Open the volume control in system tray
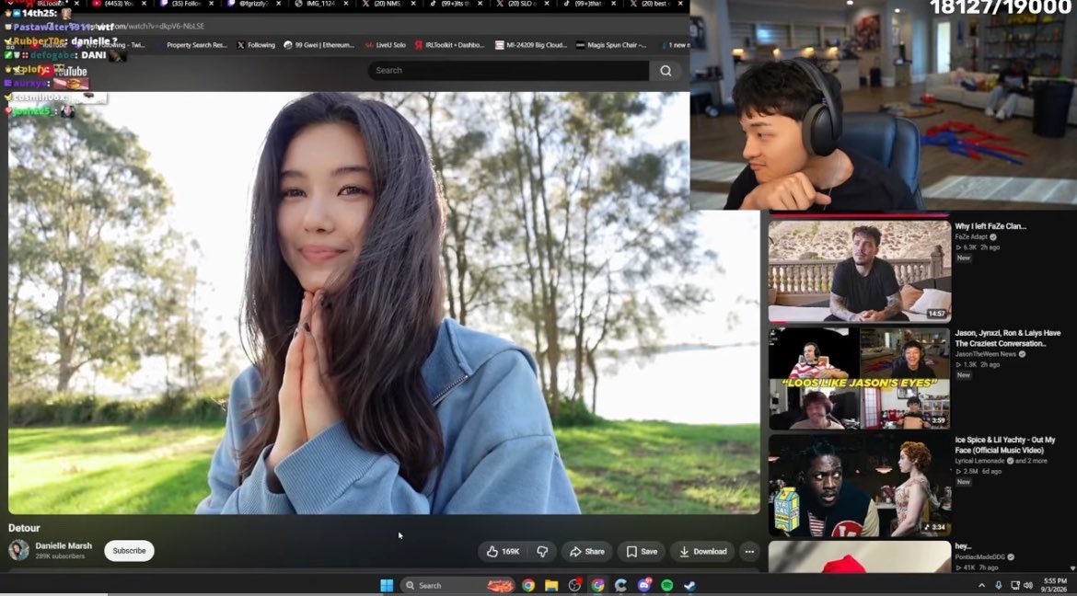The height and width of the screenshot is (596, 1077). pyautogui.click(x=1028, y=585)
